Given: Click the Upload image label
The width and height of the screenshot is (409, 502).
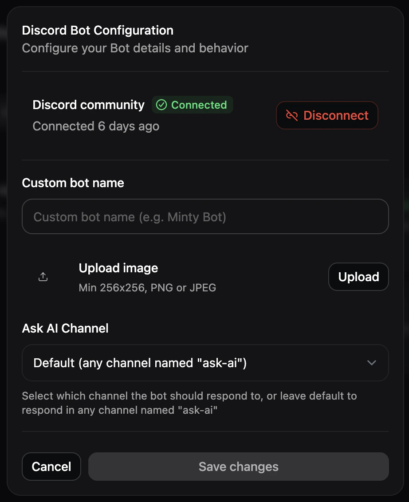Looking at the screenshot, I should 118,268.
